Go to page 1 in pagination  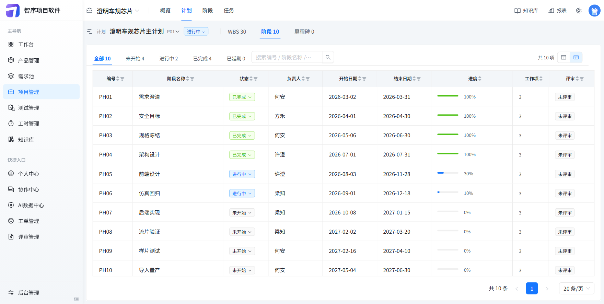[x=532, y=289]
